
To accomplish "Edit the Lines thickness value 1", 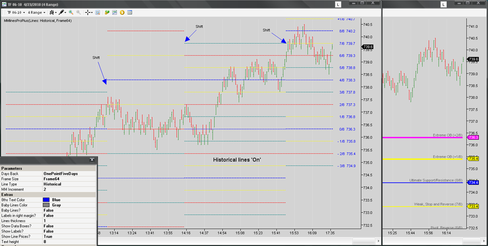I will [x=69, y=221].
